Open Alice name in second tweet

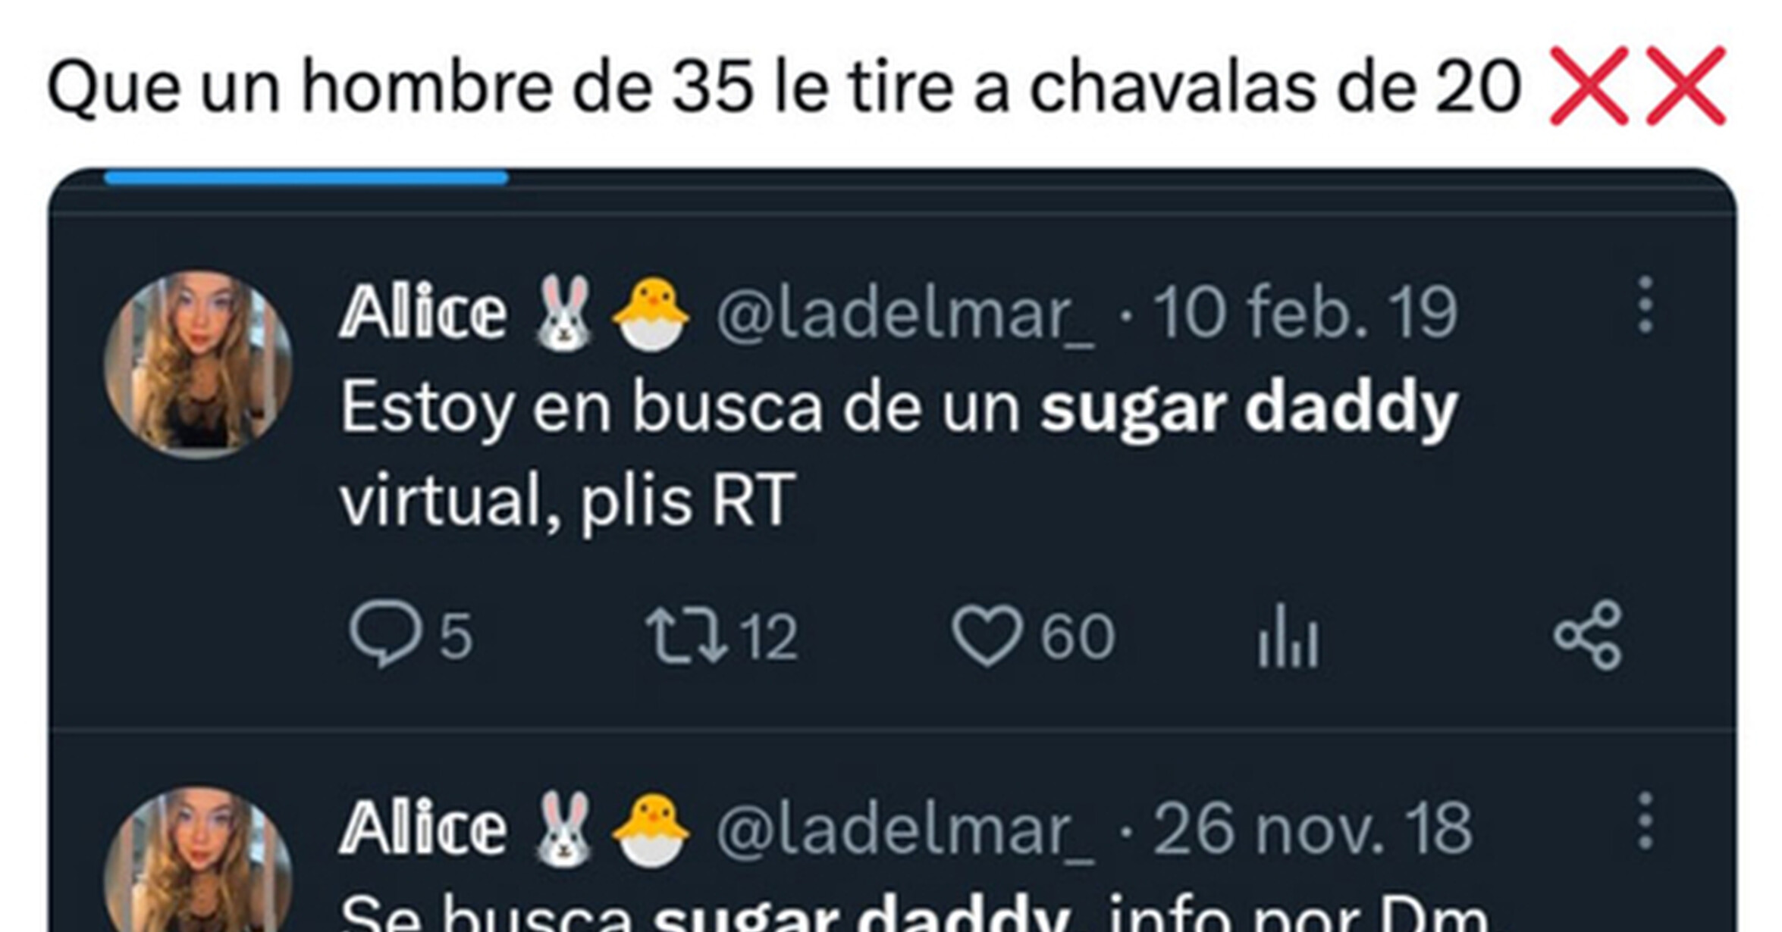click(422, 828)
